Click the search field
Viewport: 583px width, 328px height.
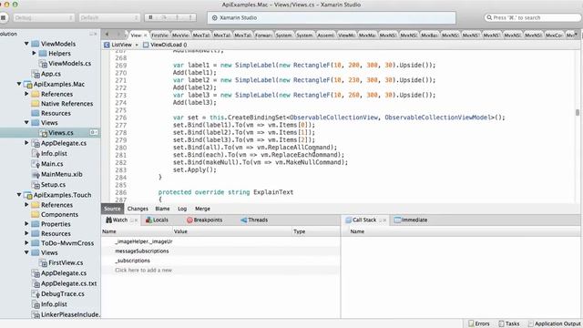click(532, 17)
